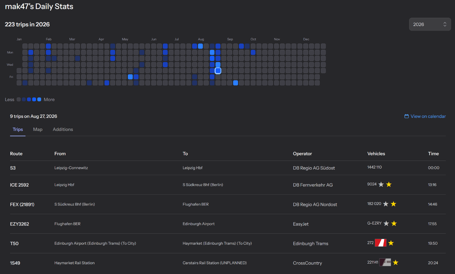Click vehicle number 1442 110
Screen dimensions: 455x274
[x=374, y=167]
